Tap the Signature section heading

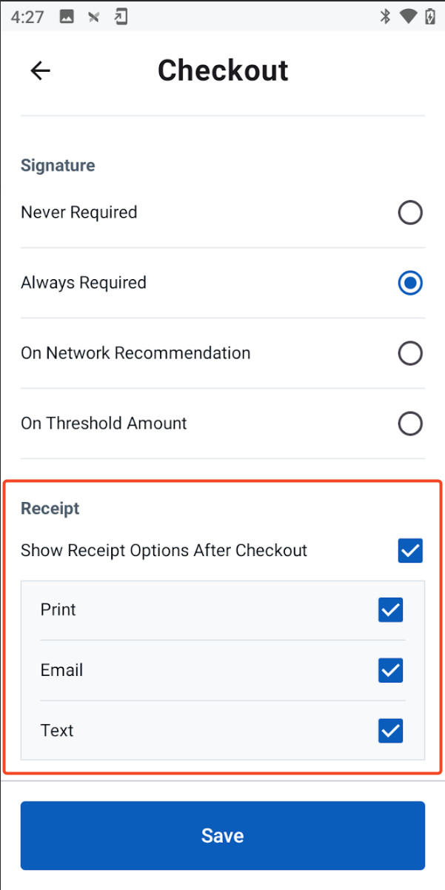click(58, 165)
